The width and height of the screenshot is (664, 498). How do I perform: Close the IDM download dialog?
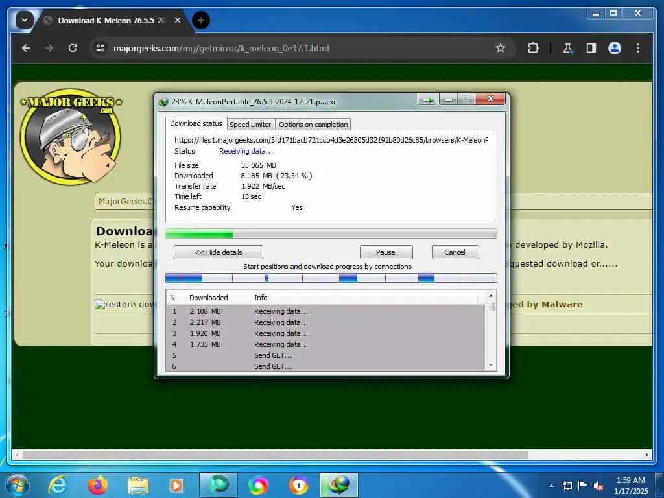click(490, 99)
